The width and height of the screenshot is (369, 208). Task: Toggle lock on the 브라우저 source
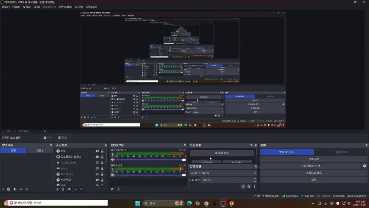[102, 179]
